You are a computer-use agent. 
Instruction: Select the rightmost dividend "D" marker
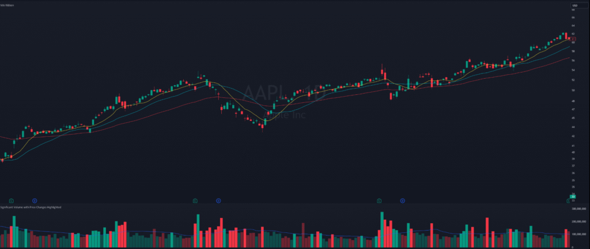coord(402,201)
